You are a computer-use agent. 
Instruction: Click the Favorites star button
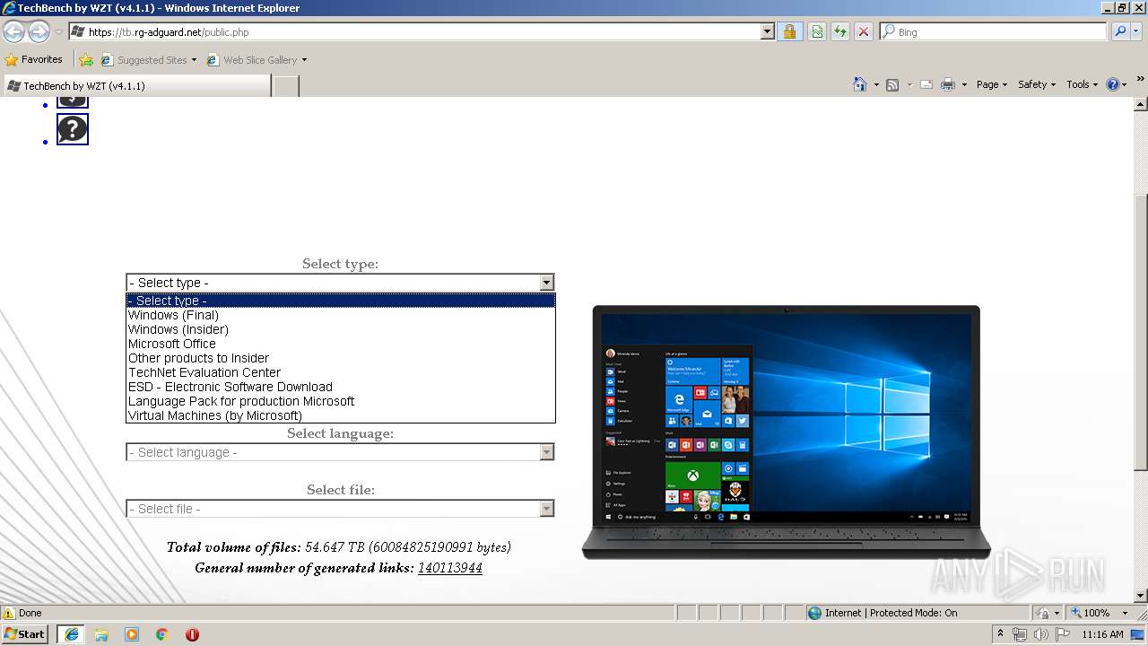pos(34,59)
